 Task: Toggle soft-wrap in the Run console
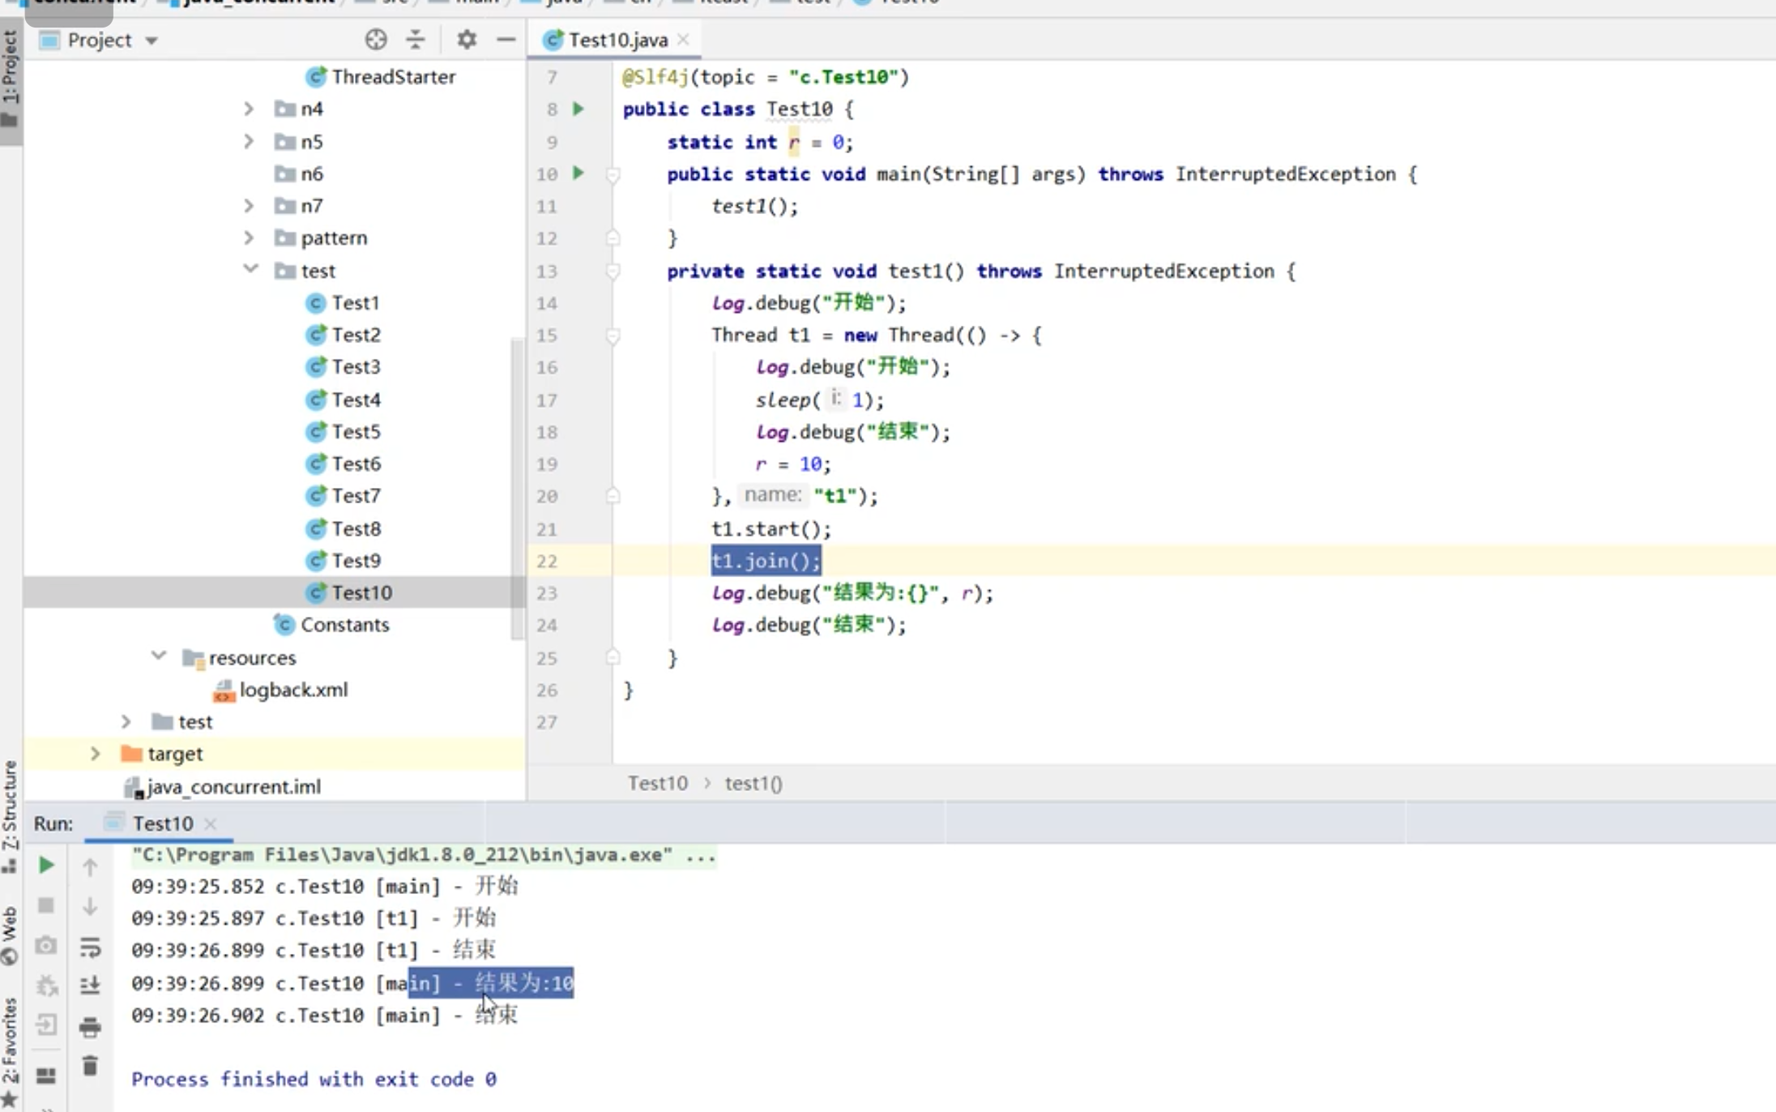click(x=90, y=946)
